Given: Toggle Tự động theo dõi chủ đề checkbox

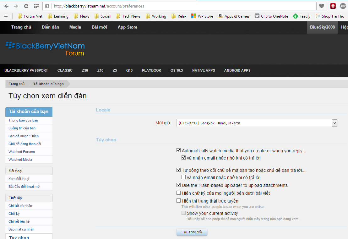Looking at the screenshot, I should (178, 170).
